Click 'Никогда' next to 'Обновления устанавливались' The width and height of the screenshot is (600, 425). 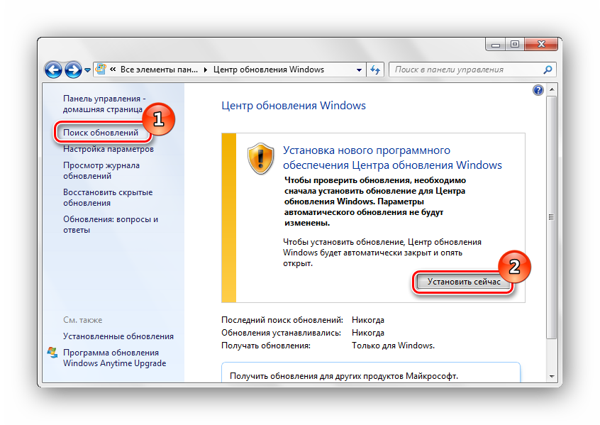pyautogui.click(x=367, y=333)
